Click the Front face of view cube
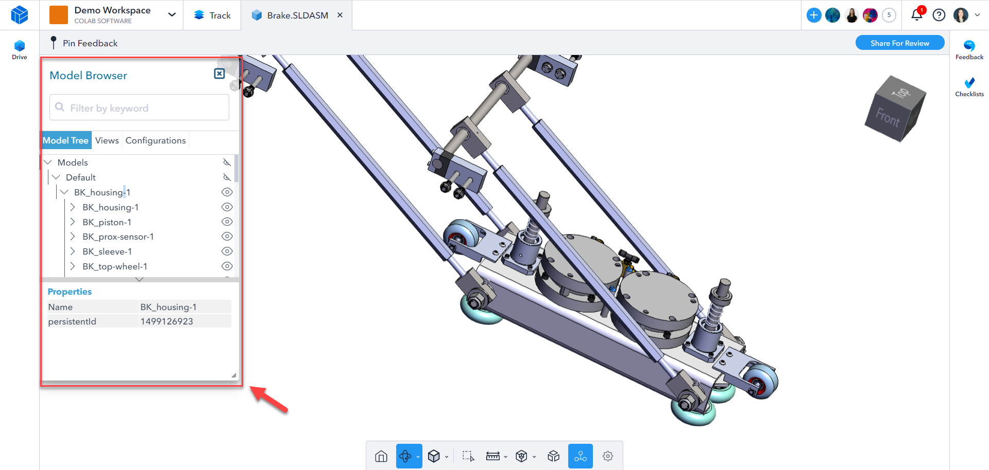 888,118
